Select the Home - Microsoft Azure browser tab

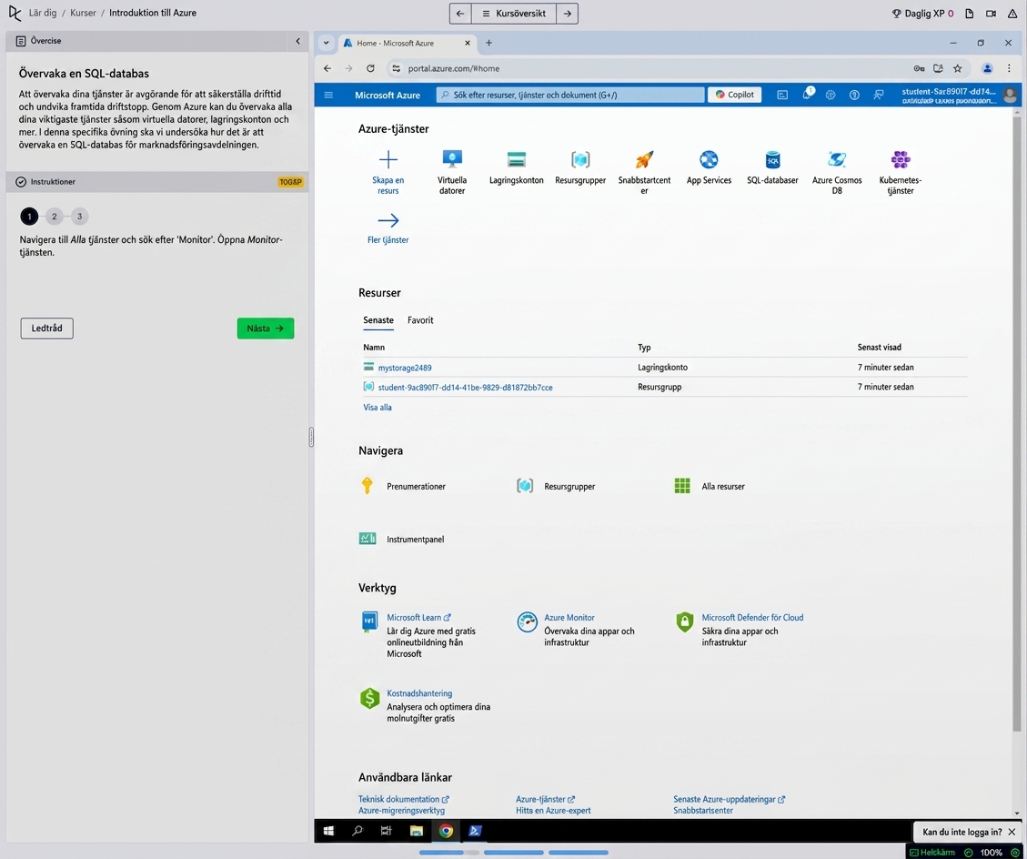point(406,44)
